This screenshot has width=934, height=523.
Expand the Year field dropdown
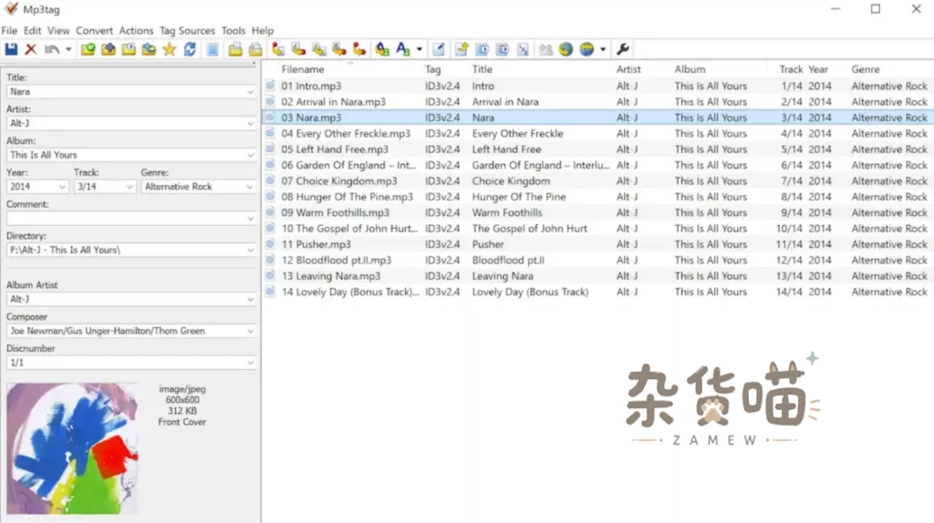(62, 187)
